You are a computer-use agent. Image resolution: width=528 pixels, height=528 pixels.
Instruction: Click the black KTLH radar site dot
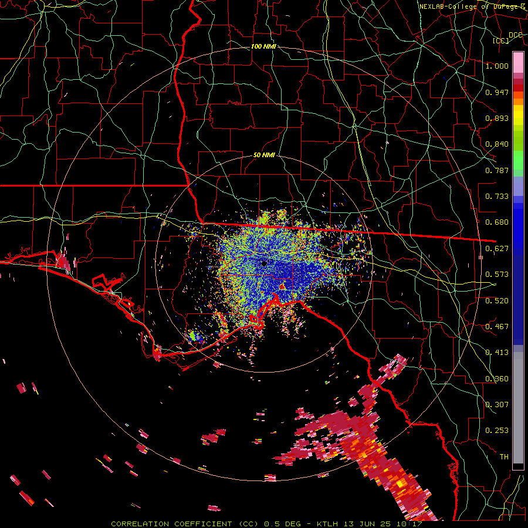264,263
